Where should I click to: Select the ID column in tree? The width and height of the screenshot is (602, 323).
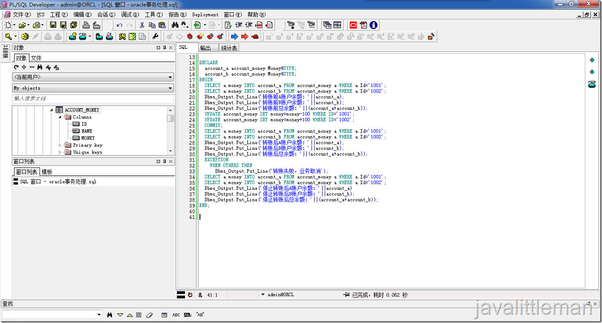(x=84, y=124)
